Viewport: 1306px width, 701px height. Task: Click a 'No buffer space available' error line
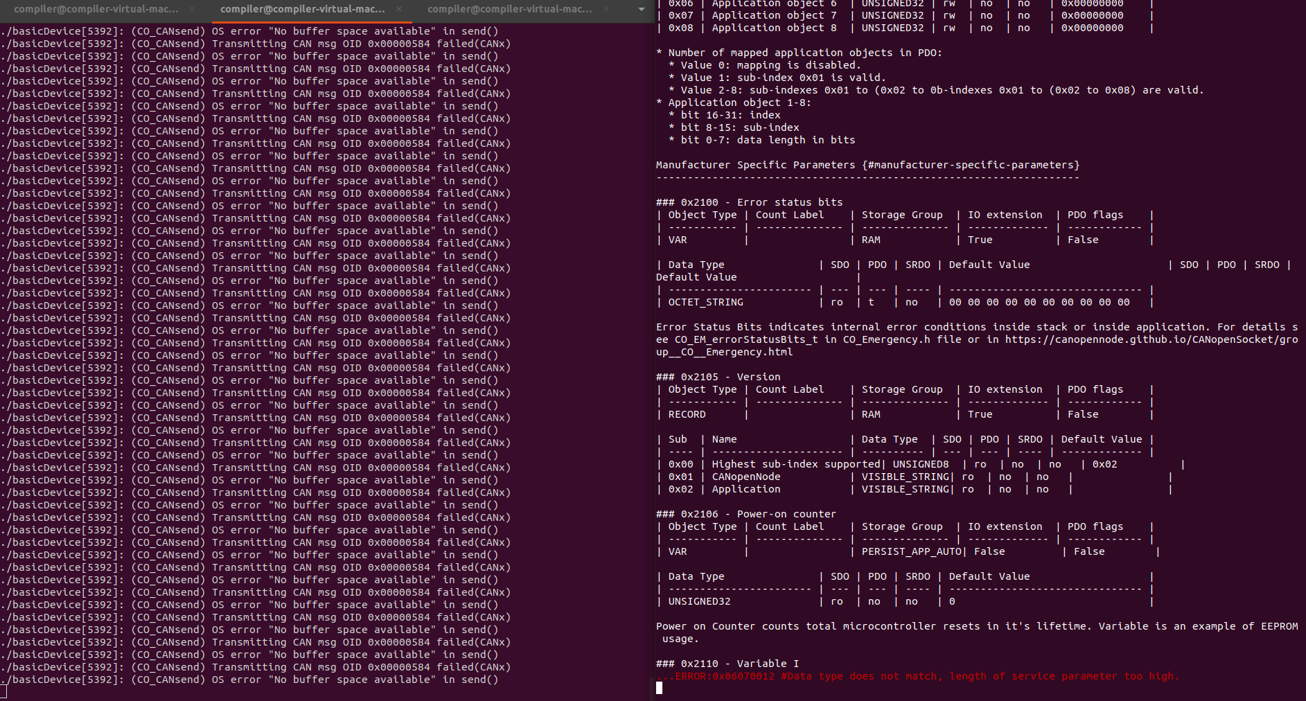pyautogui.click(x=277, y=30)
